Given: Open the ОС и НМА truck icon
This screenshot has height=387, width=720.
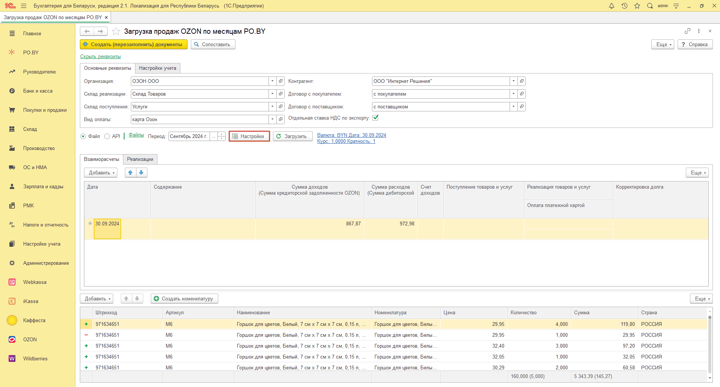Looking at the screenshot, I should pyautogui.click(x=12, y=167).
